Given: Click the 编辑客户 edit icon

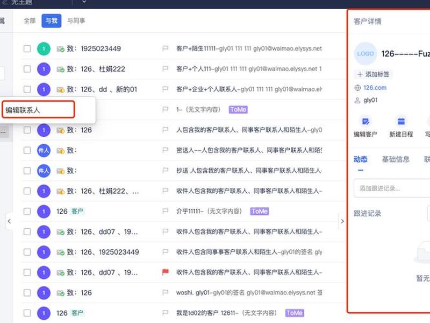Looking at the screenshot, I should tap(365, 122).
